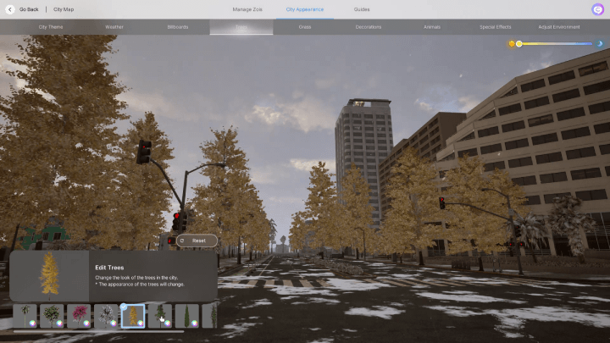Click the moon icon on the time slider
Viewport: 610px width, 343px height.
(x=600, y=43)
